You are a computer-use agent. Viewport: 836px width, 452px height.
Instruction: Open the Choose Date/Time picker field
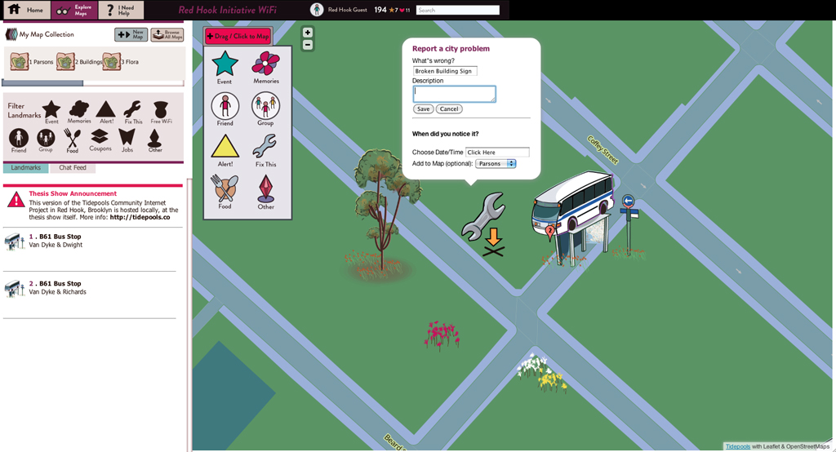coord(497,153)
